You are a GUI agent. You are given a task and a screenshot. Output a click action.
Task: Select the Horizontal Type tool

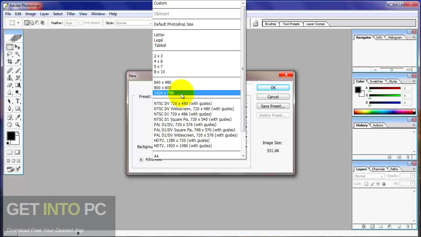(x=17, y=101)
